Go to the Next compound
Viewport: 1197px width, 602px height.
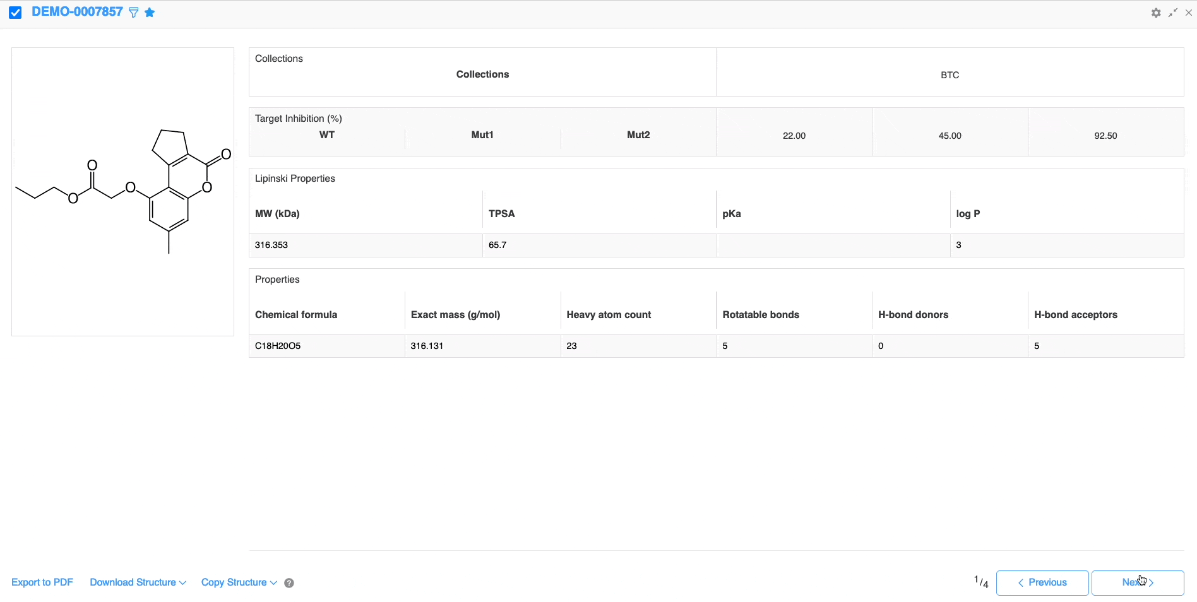click(1137, 582)
